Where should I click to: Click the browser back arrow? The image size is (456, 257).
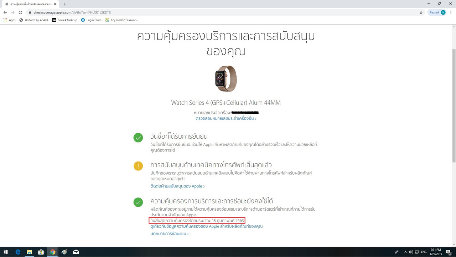coord(5,12)
